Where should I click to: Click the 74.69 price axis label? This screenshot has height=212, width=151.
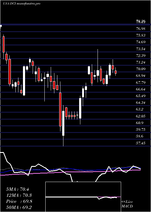coord(141,42)
